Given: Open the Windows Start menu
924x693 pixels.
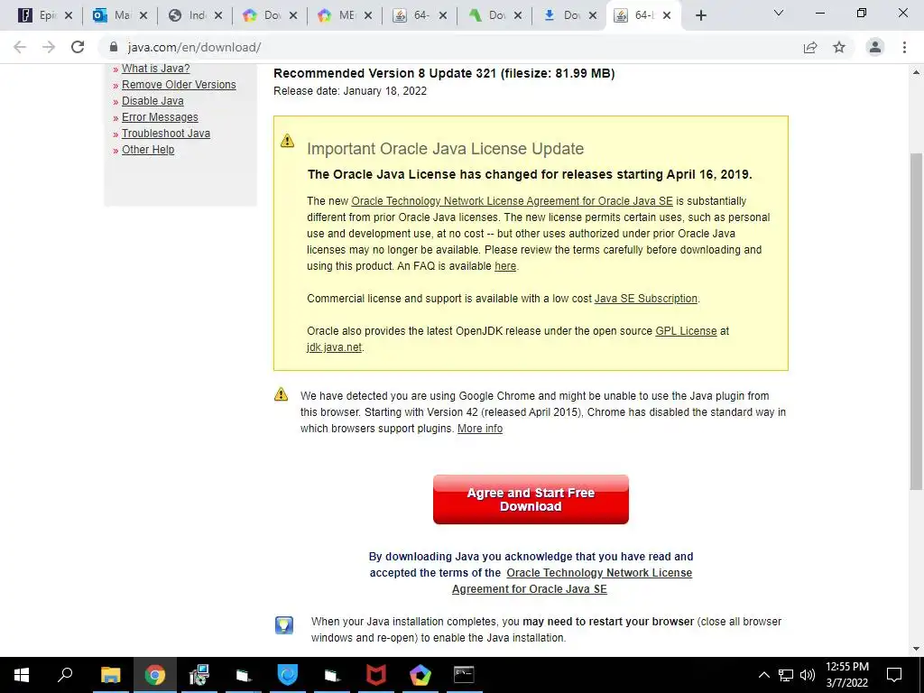Looking at the screenshot, I should point(22,675).
